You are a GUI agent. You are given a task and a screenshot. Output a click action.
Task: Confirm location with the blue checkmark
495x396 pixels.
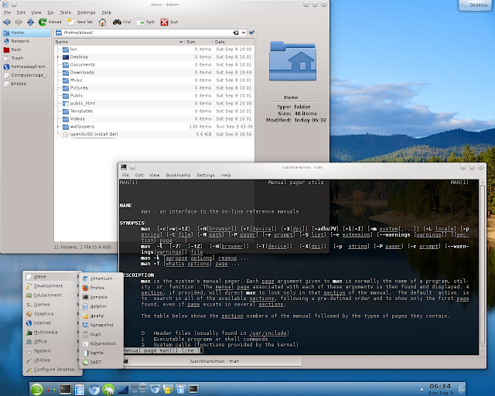click(x=251, y=32)
